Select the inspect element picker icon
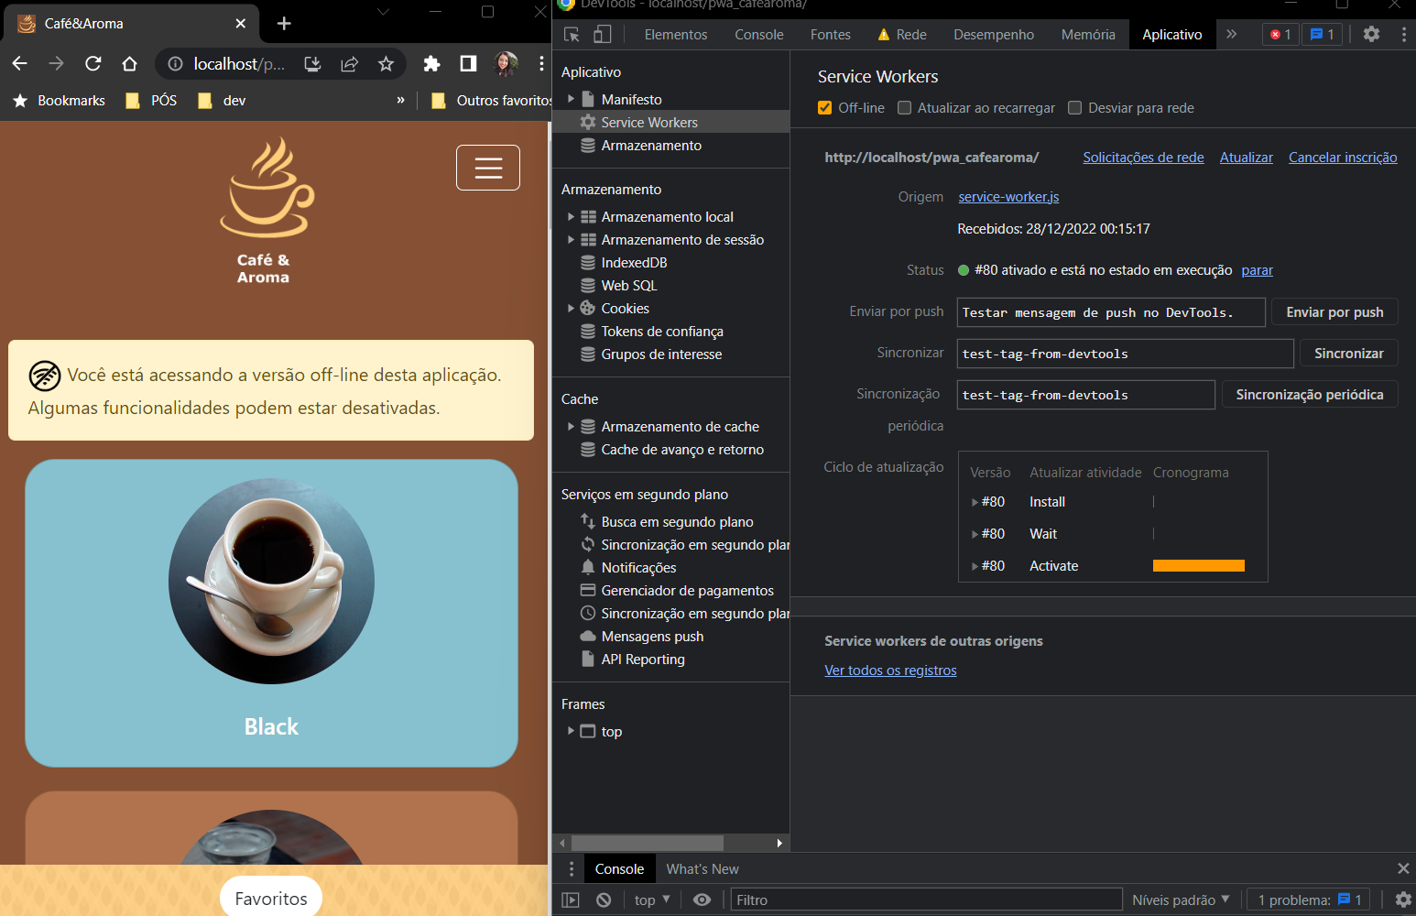 tap(572, 34)
